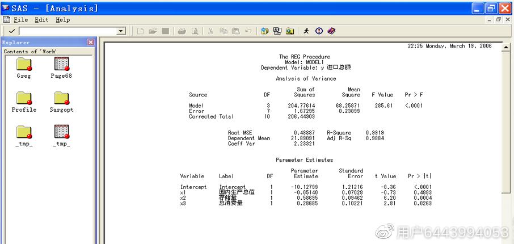This screenshot has height=244, width=514.
Task: Click the Save disk toolbar icon
Action: point(166,31)
